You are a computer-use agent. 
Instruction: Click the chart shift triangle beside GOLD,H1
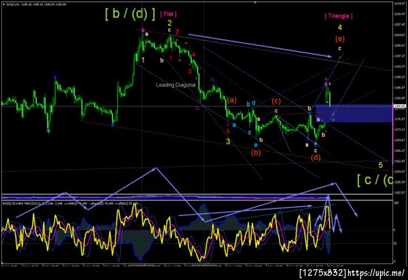click(3, 5)
